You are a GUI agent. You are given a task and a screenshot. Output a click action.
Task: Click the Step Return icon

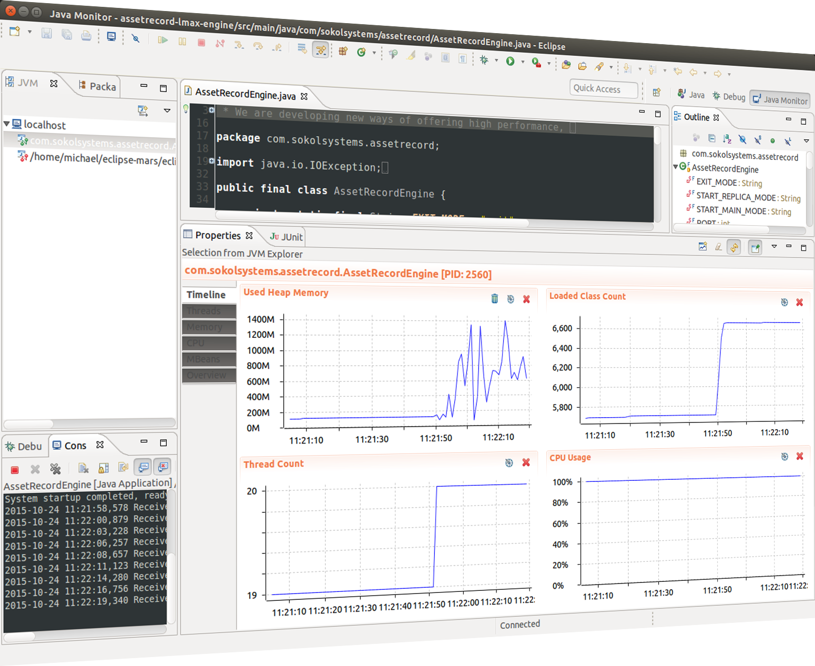click(x=277, y=47)
